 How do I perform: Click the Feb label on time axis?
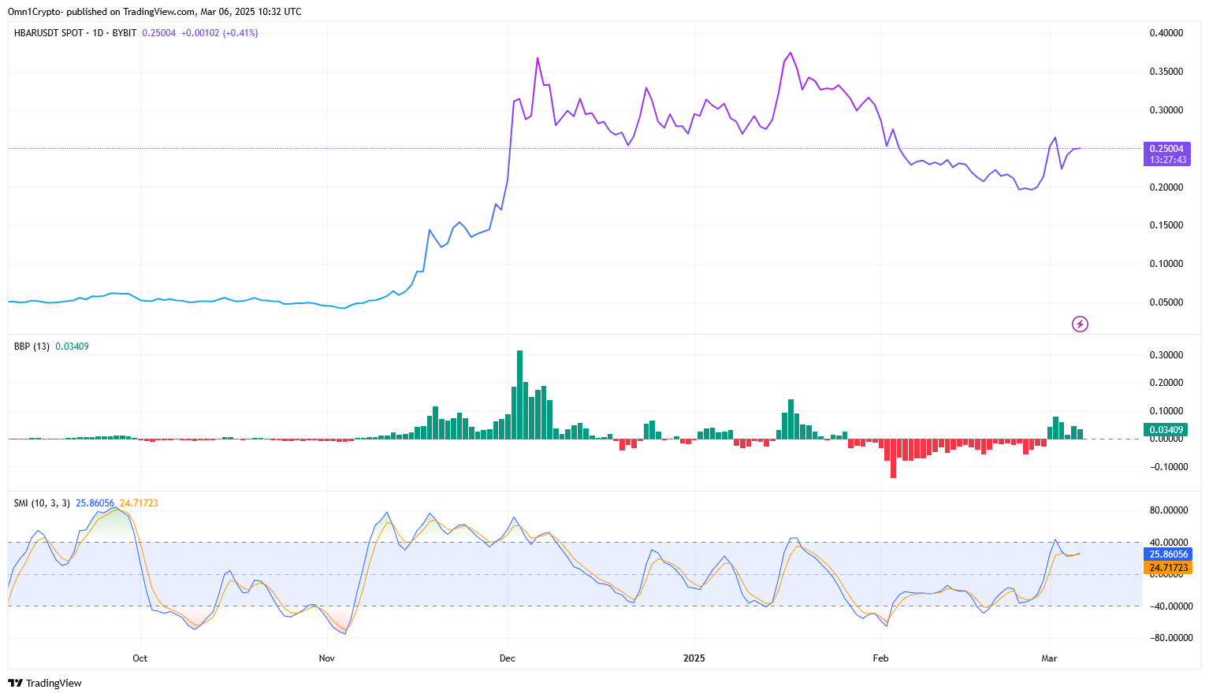click(x=880, y=658)
